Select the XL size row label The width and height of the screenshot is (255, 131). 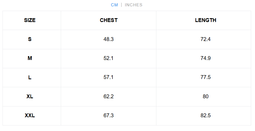[x=30, y=96]
